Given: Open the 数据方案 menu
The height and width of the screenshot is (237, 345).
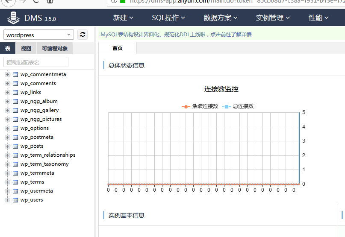Looking at the screenshot, I should pyautogui.click(x=221, y=18).
